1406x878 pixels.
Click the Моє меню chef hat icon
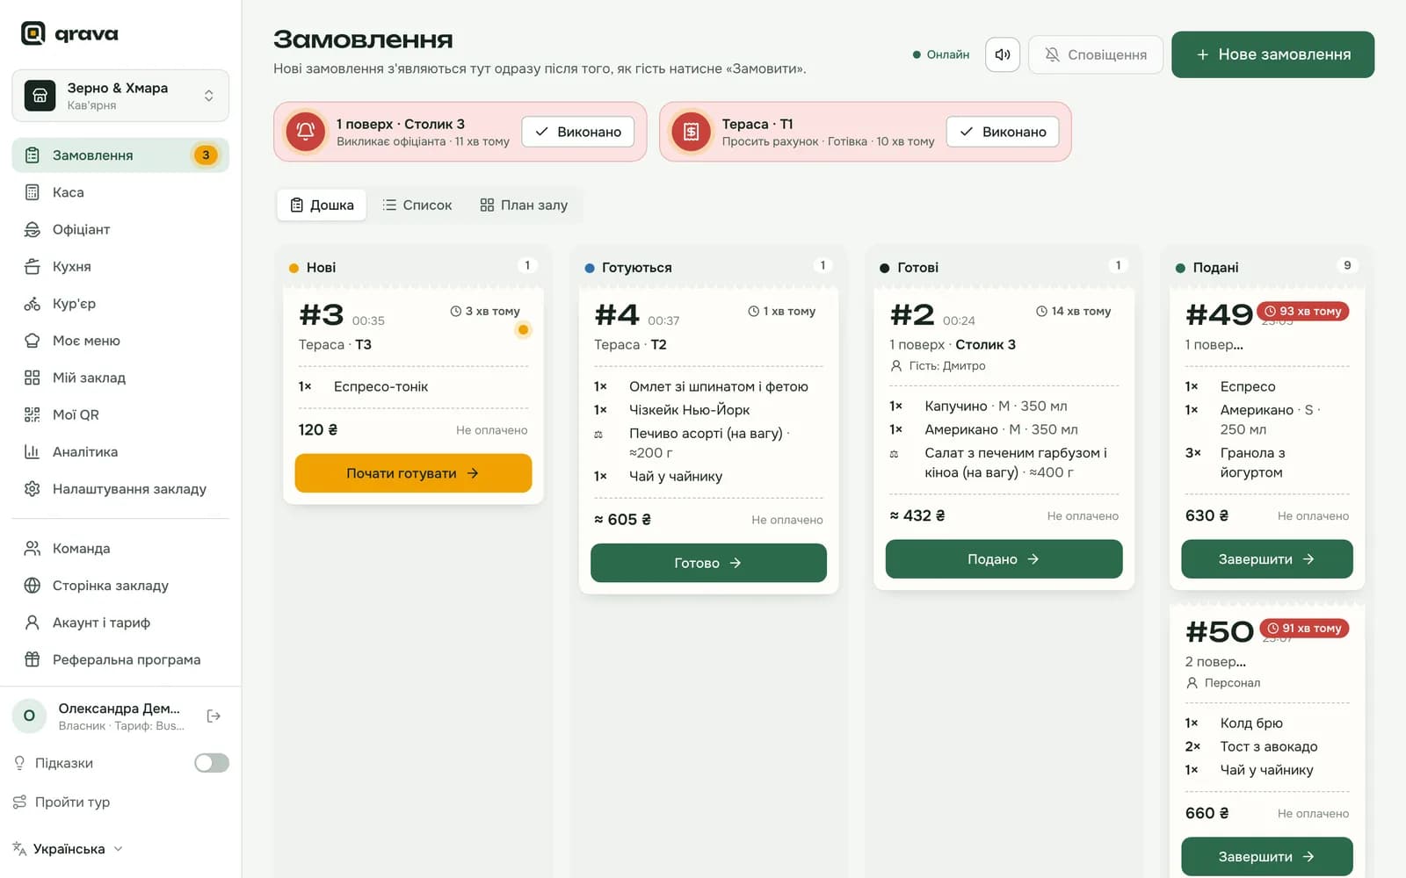click(33, 341)
